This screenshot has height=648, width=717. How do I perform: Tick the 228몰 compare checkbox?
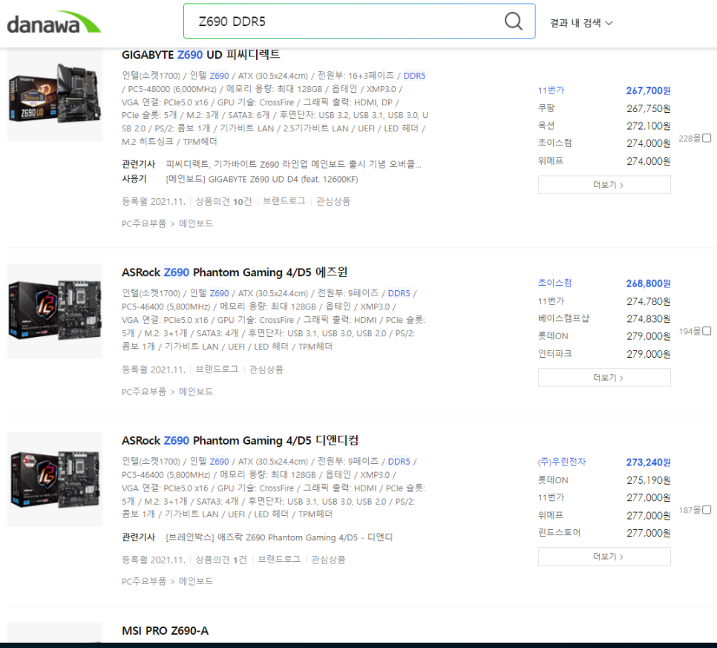coord(707,138)
